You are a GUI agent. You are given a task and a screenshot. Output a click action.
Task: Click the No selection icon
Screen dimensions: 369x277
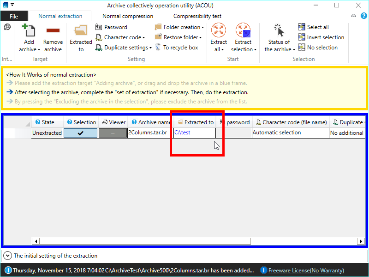302,48
